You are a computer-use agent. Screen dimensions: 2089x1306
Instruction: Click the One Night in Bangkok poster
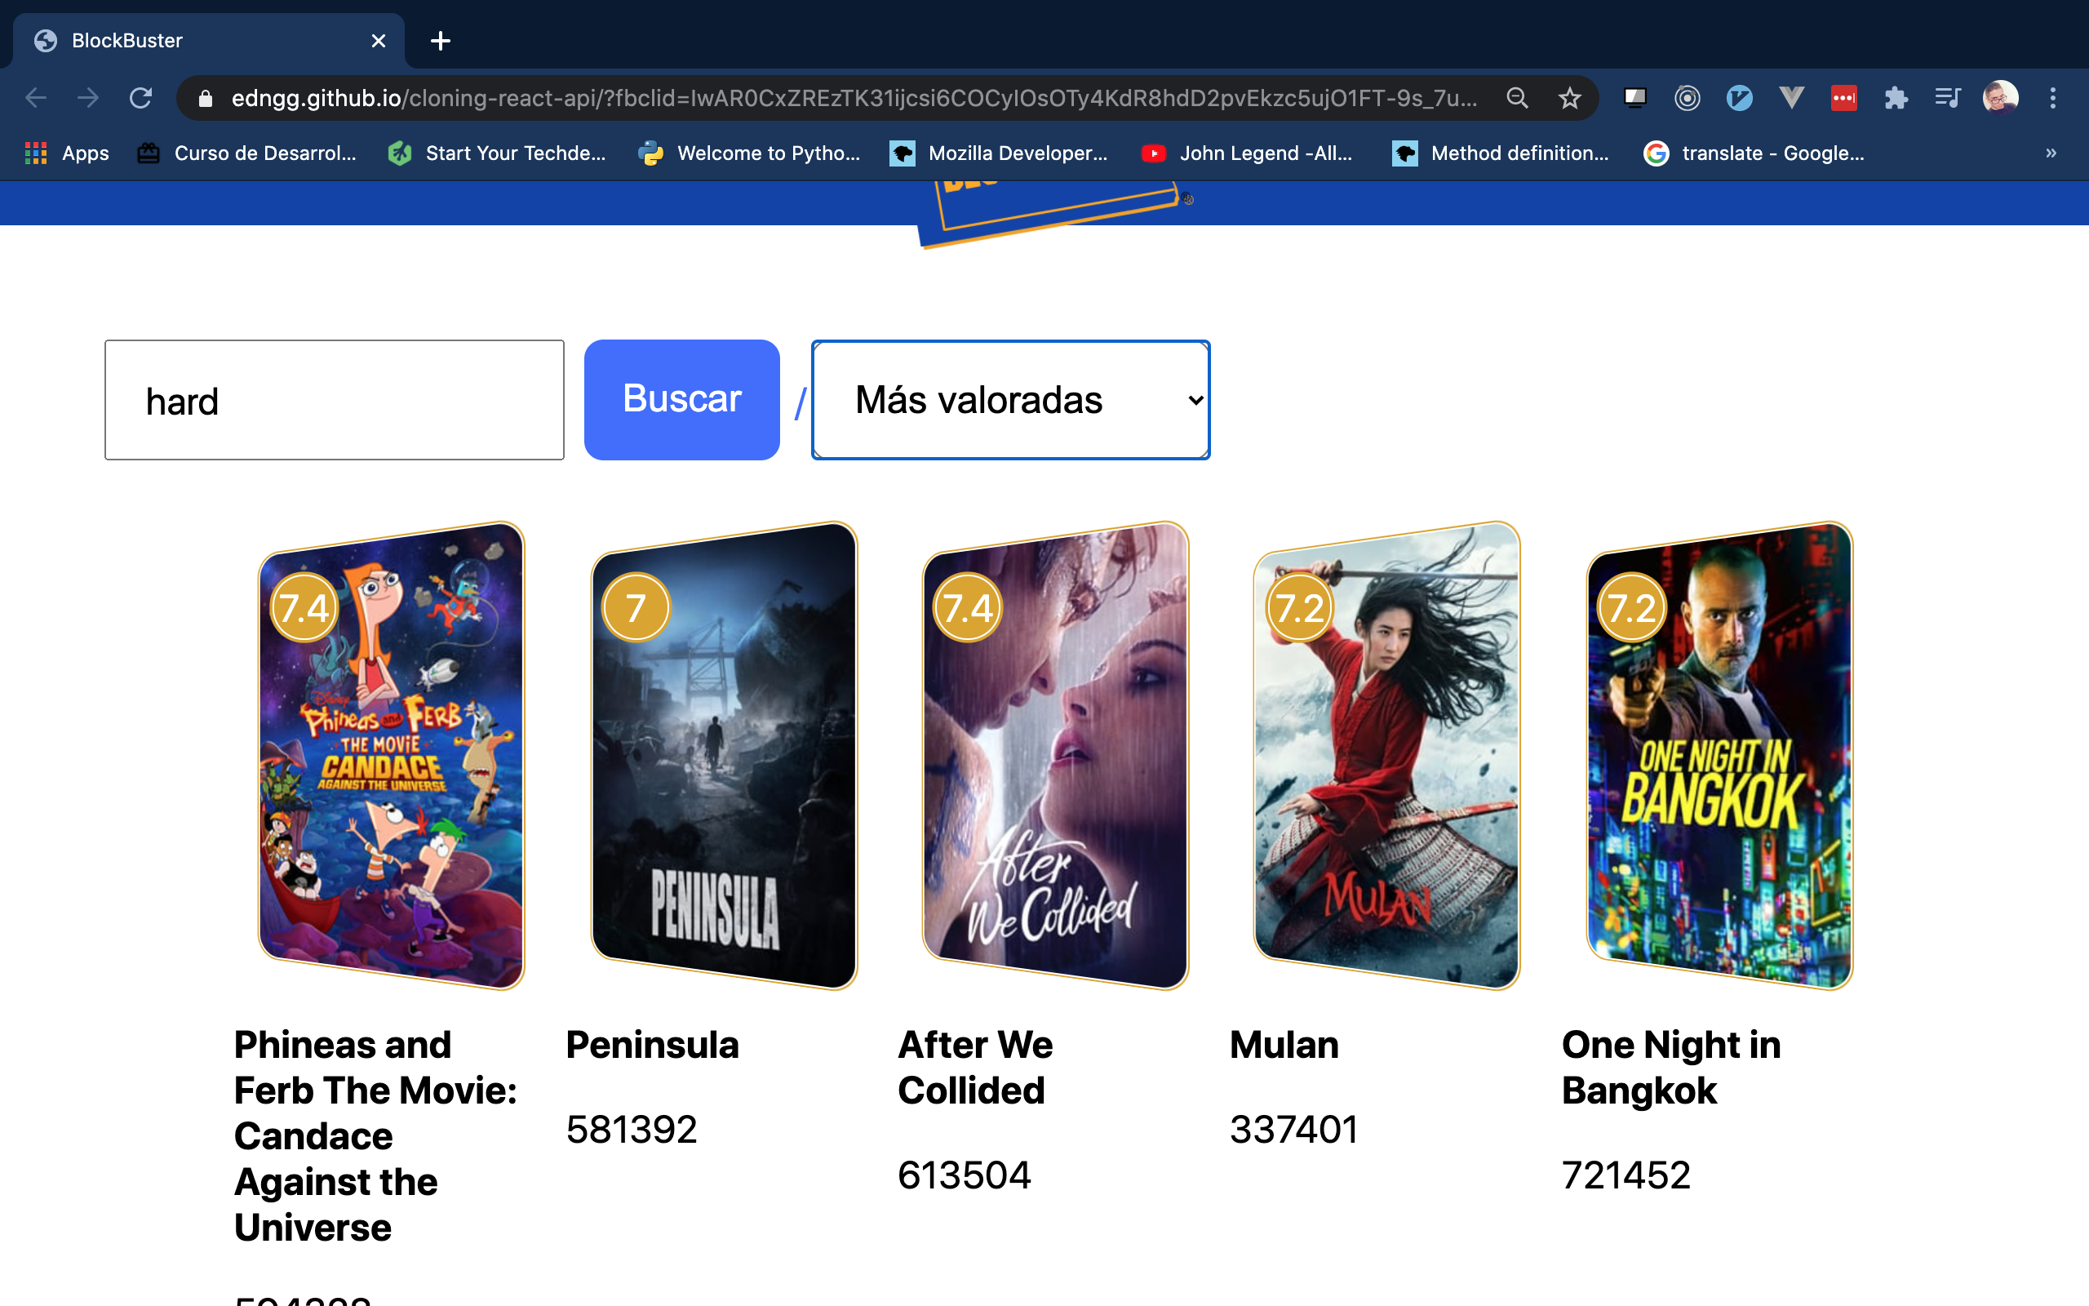[x=1719, y=756]
